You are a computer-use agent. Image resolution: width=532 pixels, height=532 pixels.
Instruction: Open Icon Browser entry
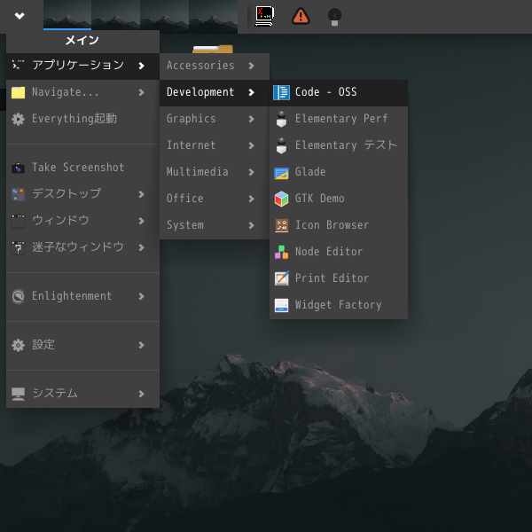(x=339, y=225)
